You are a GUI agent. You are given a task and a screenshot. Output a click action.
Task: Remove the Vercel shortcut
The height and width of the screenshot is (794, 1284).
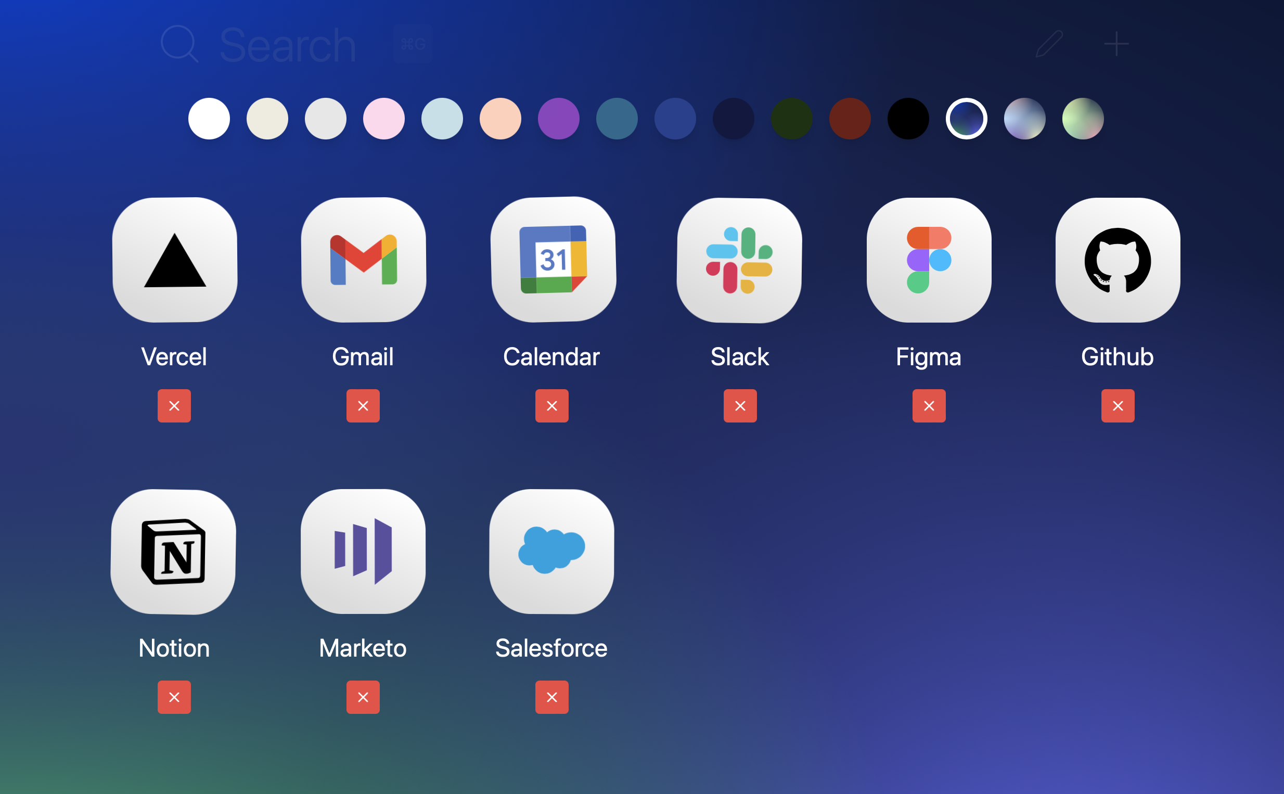[x=174, y=405]
